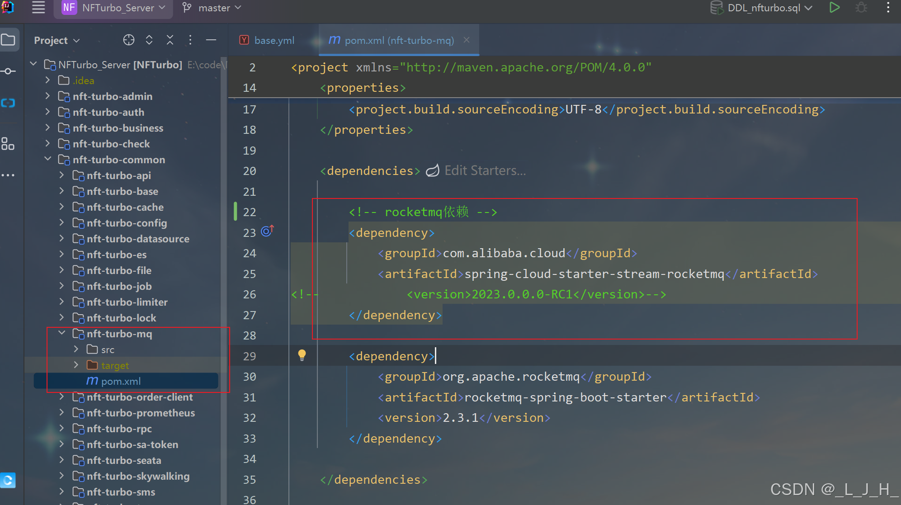Screen dimensions: 901x505
Task: Open the Commit tool window icon
Action: tap(8, 71)
